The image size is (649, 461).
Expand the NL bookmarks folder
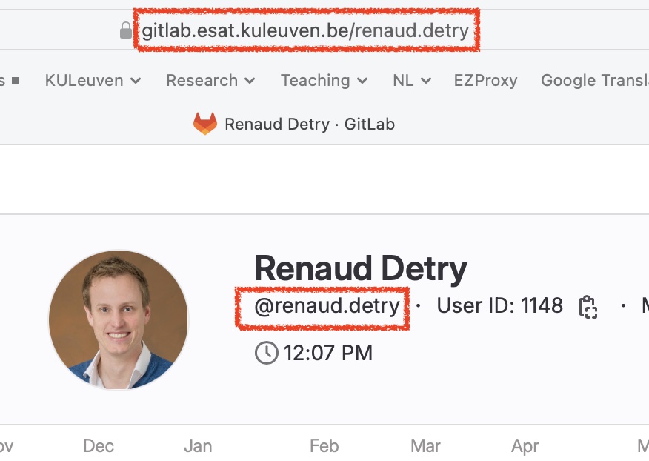click(x=412, y=80)
